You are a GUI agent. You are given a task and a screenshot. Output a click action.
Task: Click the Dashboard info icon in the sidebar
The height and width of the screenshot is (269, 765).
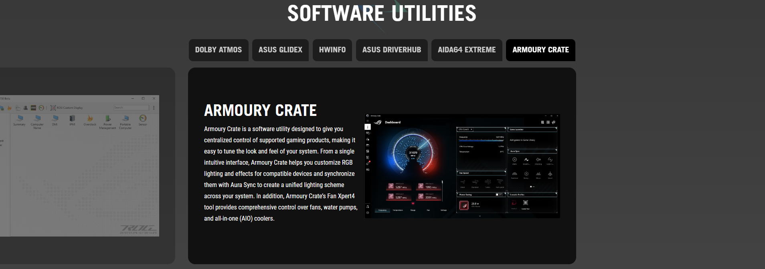[x=368, y=127]
